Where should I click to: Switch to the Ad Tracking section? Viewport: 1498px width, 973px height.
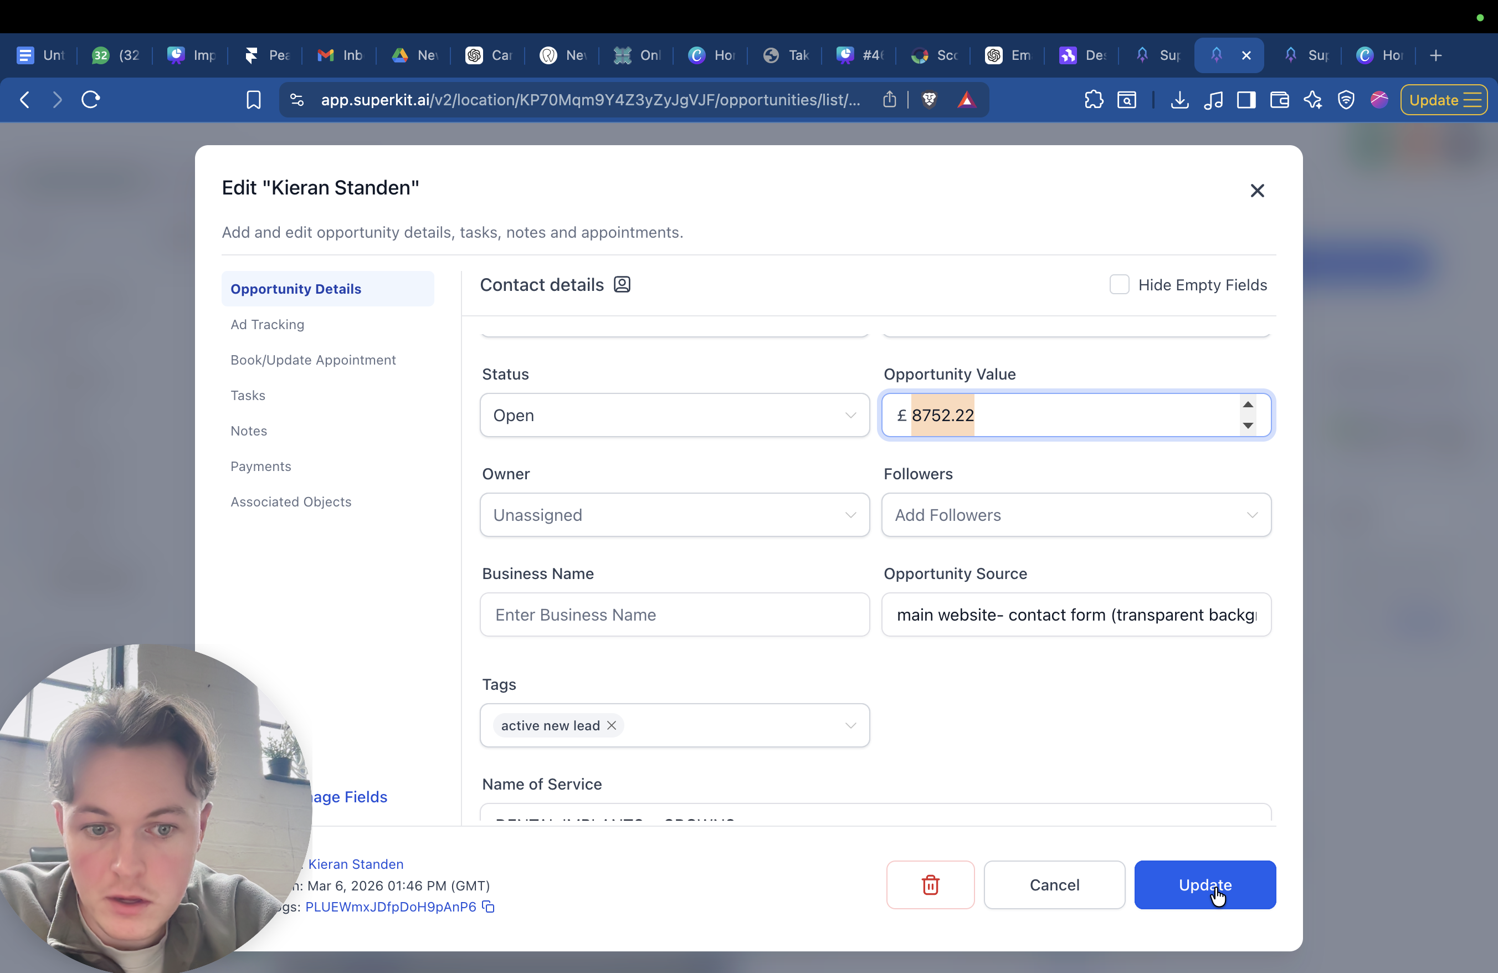pos(268,324)
